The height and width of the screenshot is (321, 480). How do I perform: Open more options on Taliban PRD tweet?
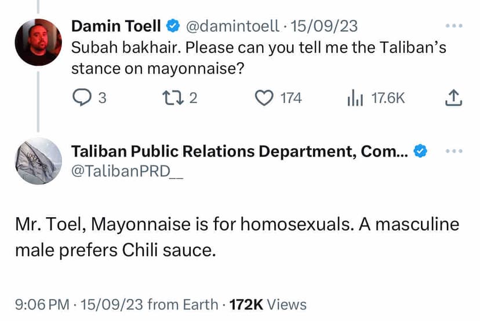pos(454,152)
